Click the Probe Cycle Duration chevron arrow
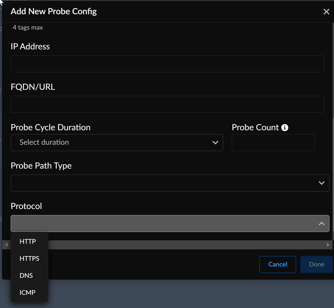 pyautogui.click(x=215, y=143)
